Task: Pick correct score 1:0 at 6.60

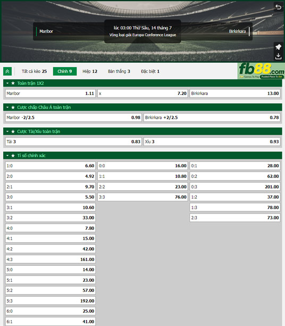Action: 51,166
